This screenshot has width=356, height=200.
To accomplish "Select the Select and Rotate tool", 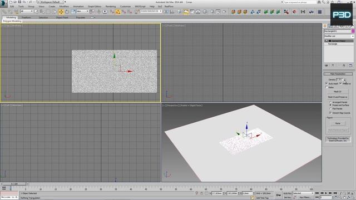I will [x=67, y=12].
